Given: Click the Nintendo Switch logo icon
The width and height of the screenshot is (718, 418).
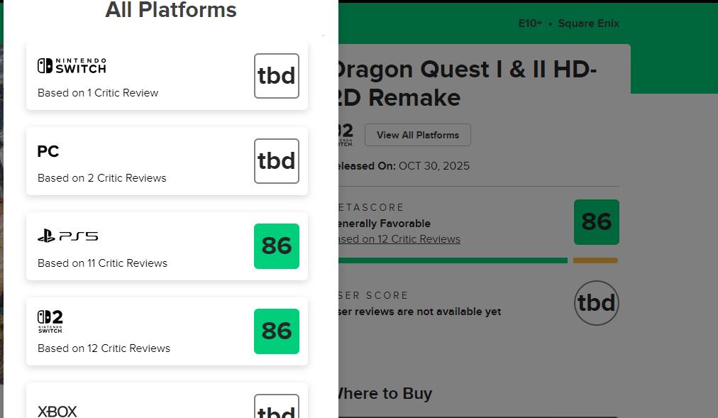Looking at the screenshot, I should pos(72,66).
